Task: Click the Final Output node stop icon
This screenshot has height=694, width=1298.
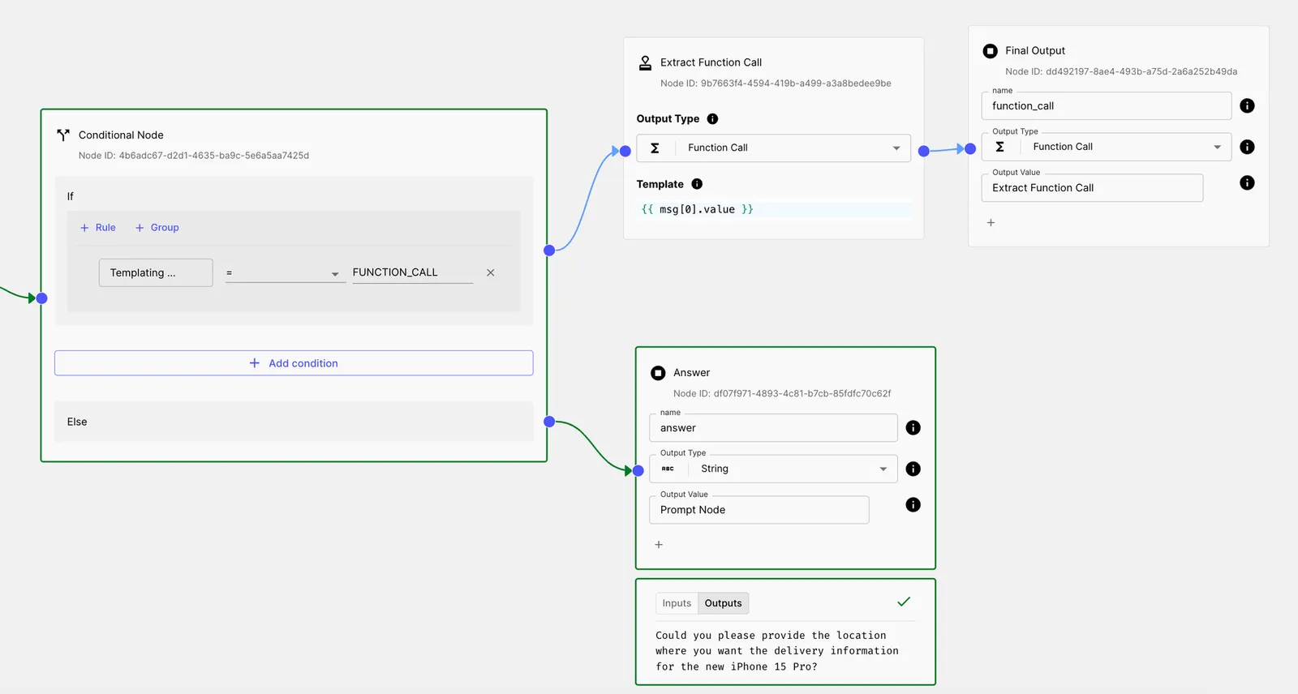Action: (990, 51)
